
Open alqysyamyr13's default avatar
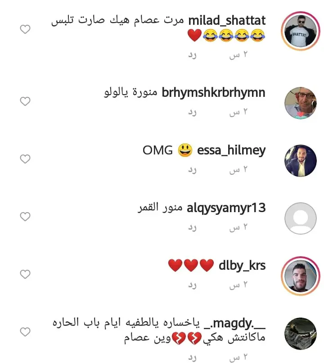[301, 218]
